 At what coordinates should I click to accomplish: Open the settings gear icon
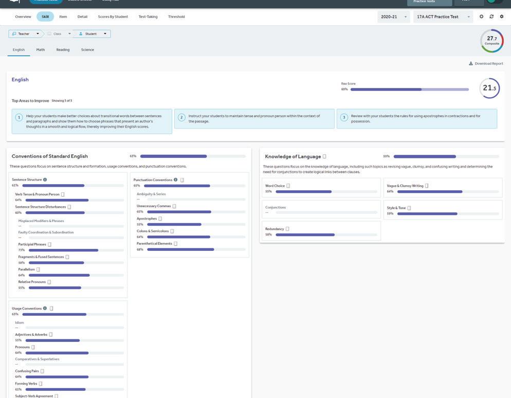(502, 16)
